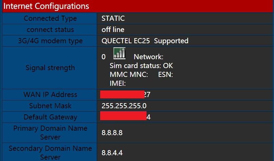This screenshot has width=274, height=161.
Task: Click the Connected Type label
Action: [x=50, y=18]
